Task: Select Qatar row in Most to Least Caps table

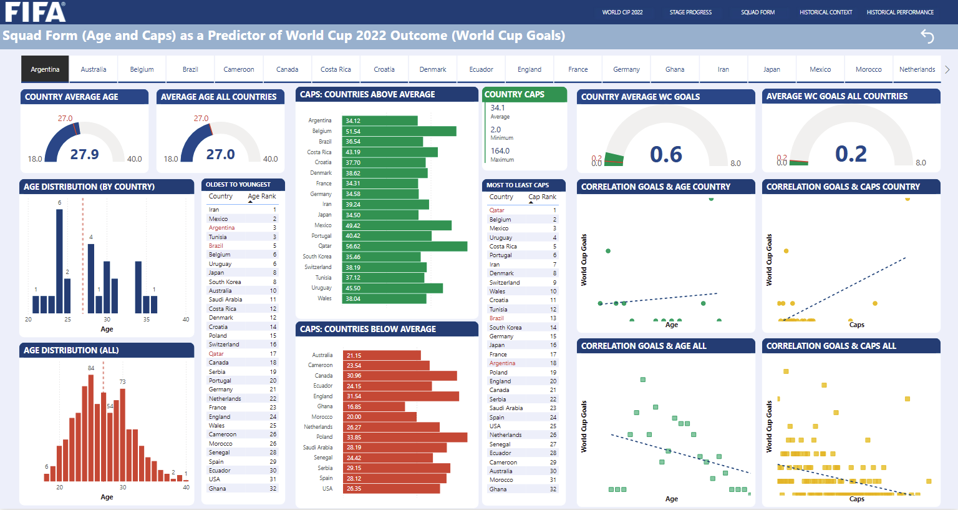Action: click(523, 210)
